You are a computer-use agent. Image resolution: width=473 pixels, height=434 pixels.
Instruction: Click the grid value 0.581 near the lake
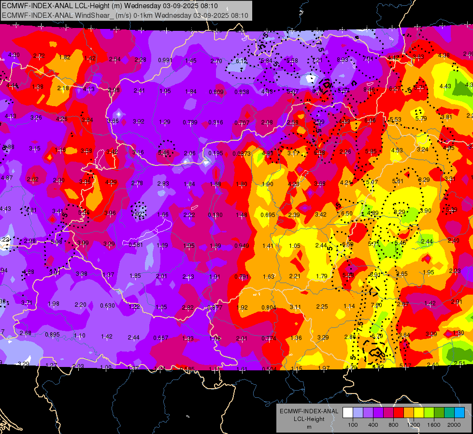click(x=136, y=245)
